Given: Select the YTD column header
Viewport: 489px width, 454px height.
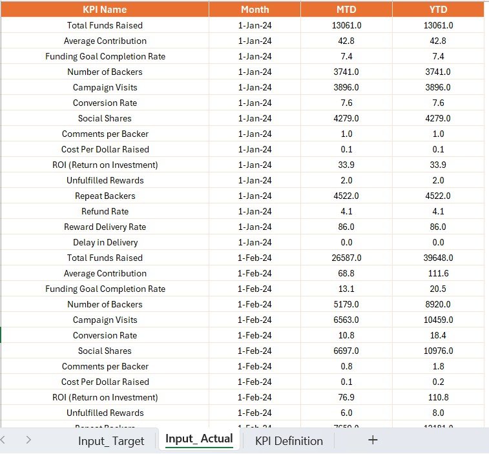Looking at the screenshot, I should coord(438,9).
